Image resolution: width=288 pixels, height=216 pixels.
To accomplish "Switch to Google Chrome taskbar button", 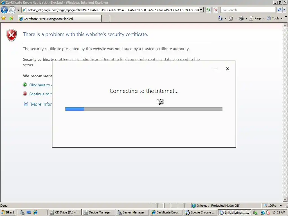I will click(200, 212).
